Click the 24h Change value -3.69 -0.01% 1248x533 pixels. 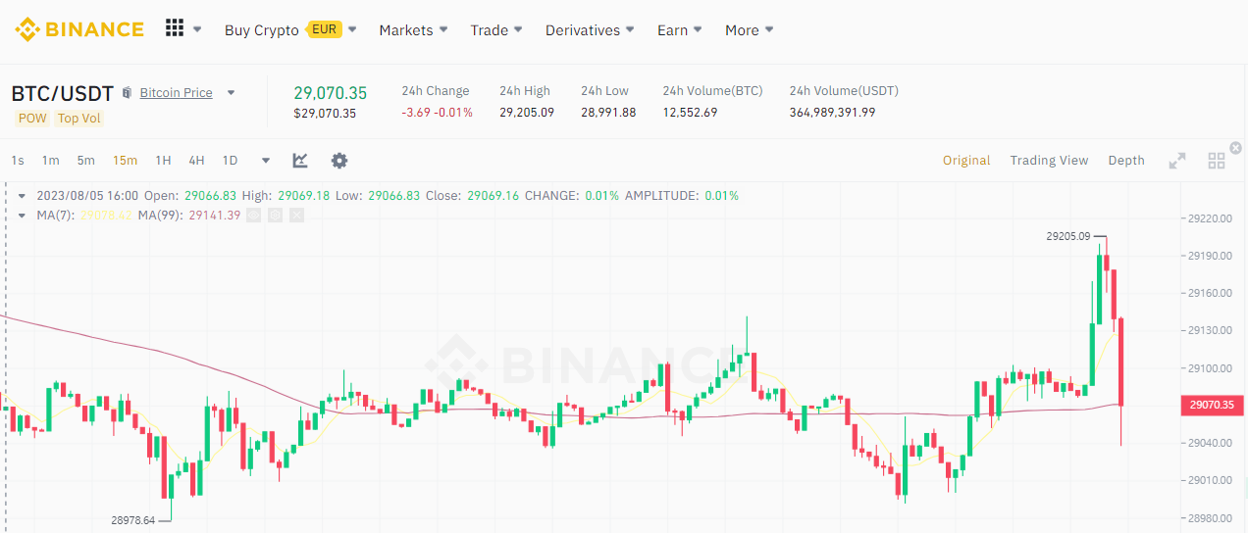pyautogui.click(x=437, y=113)
